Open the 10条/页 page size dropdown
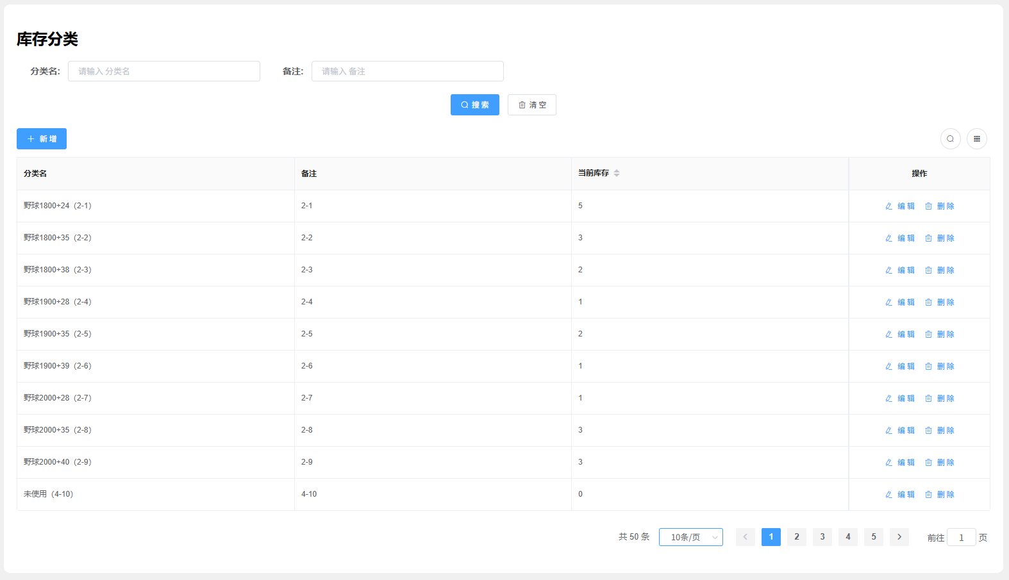This screenshot has width=1009, height=580. click(x=690, y=537)
